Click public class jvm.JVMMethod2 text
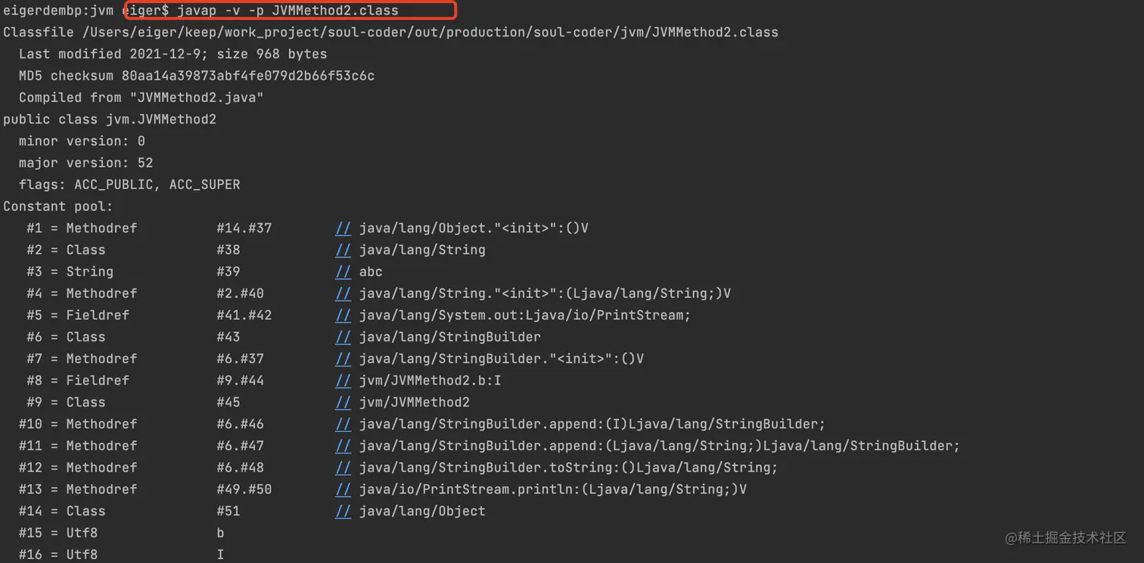 [110, 120]
